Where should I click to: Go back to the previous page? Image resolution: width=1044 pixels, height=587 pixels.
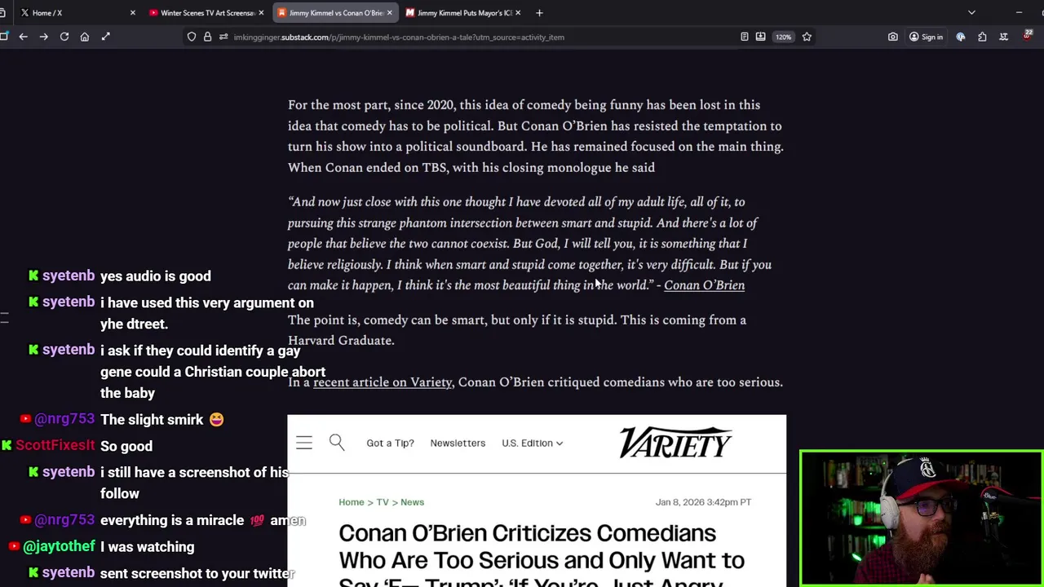pyautogui.click(x=23, y=37)
